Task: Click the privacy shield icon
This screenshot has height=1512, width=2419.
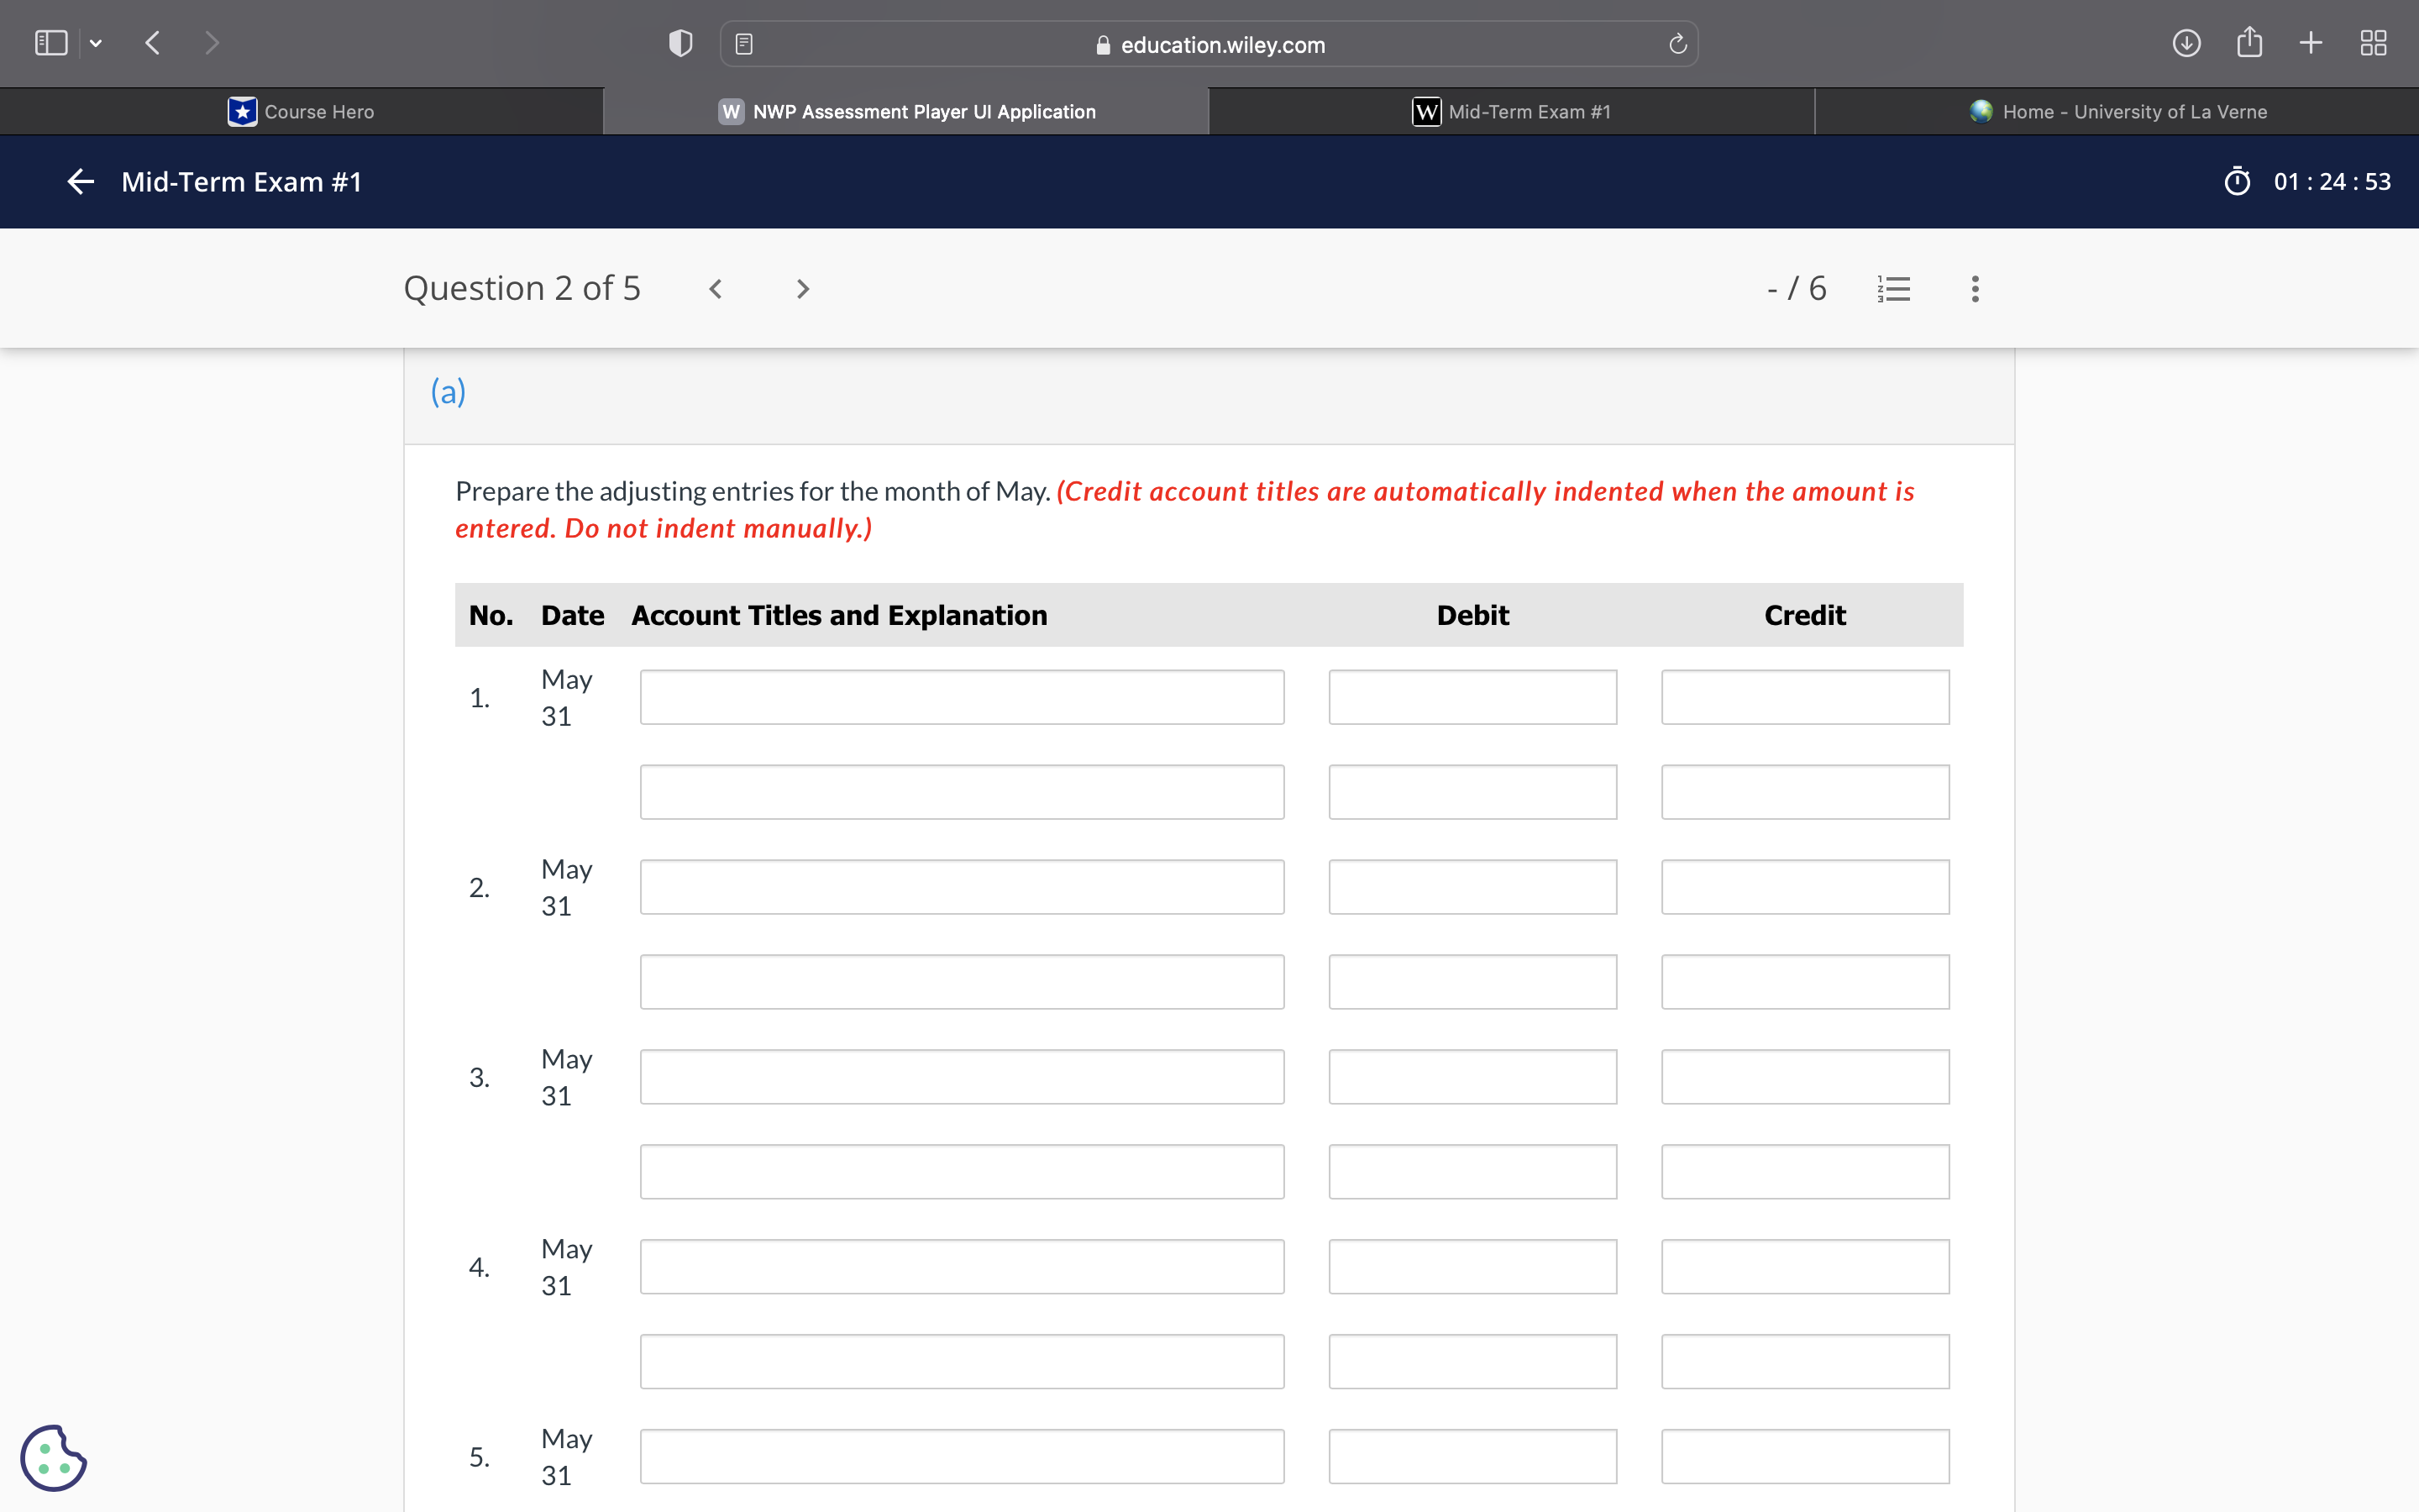Action: point(680,44)
